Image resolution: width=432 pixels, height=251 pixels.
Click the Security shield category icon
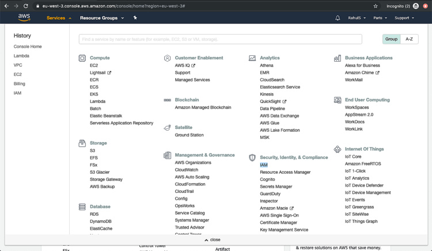[x=252, y=158]
